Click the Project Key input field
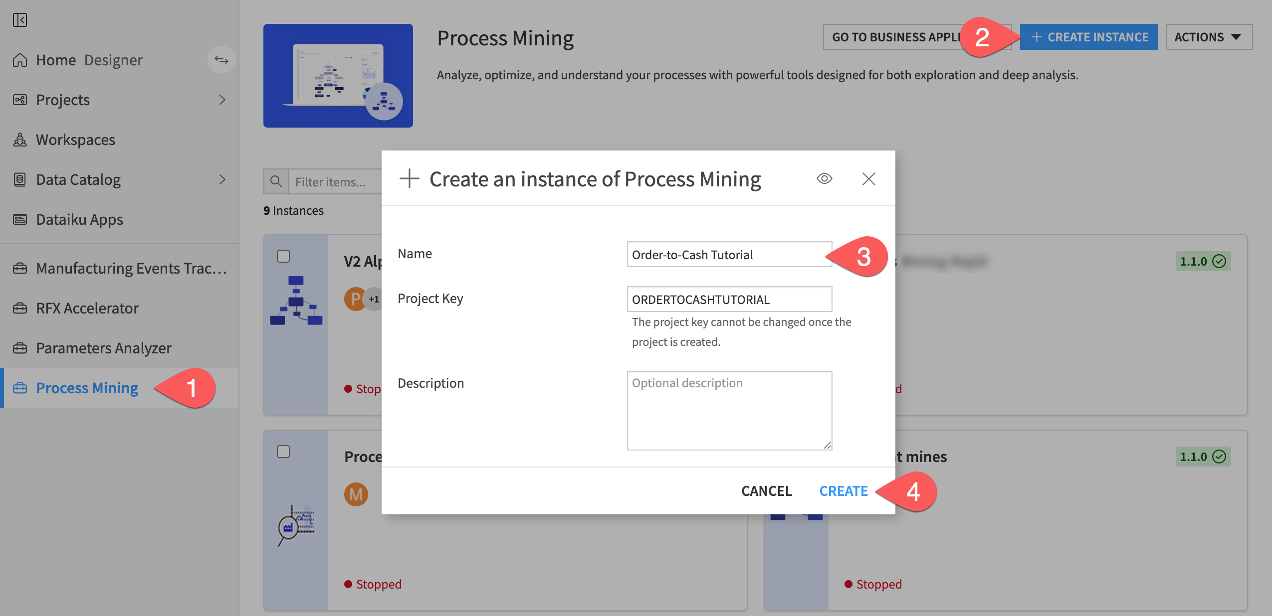 pos(729,299)
